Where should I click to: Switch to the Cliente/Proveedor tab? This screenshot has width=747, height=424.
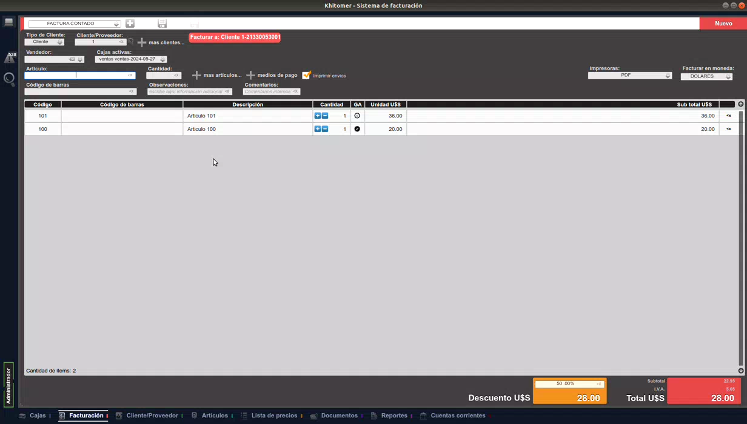tap(149, 416)
